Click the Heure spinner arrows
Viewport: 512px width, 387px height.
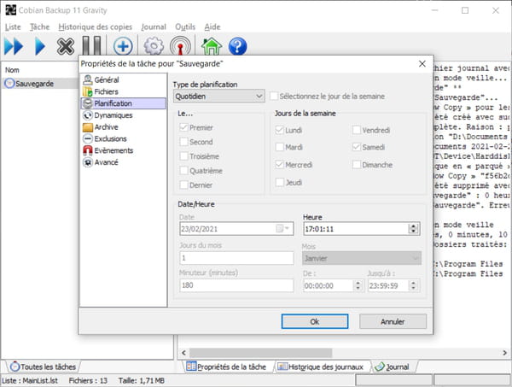[413, 229]
